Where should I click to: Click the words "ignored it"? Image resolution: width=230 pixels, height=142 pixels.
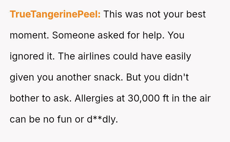(31, 56)
